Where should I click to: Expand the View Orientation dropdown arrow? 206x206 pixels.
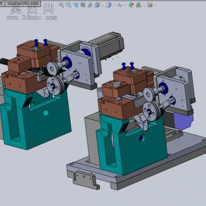pyautogui.click(x=102, y=6)
